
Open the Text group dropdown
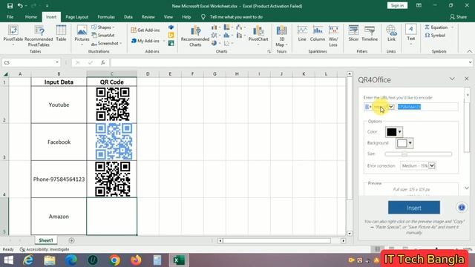pyautogui.click(x=410, y=35)
